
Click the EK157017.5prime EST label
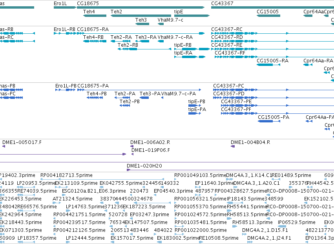(132, 238)
